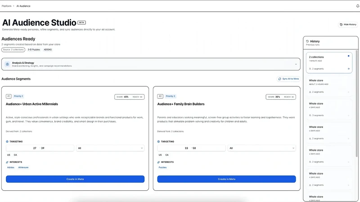
Task: Click the age range field 33 - 50
Action: click(192, 148)
